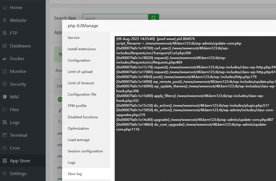Image resolution: width=276 pixels, height=181 pixels.
Task: Select the Configuration file tab
Action: pyautogui.click(x=82, y=94)
